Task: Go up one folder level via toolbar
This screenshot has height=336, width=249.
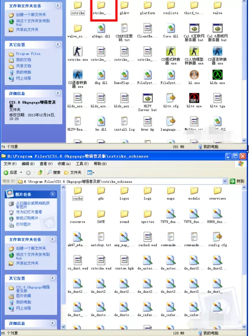Action: point(40,172)
